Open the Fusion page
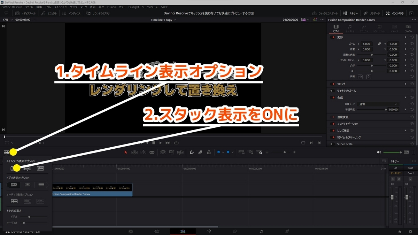The width and height of the screenshot is (418, 235). pos(209,231)
